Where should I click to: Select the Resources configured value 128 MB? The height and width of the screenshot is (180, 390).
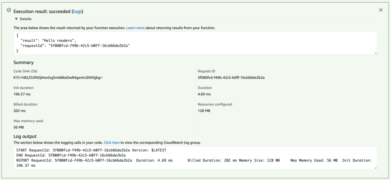click(x=204, y=111)
